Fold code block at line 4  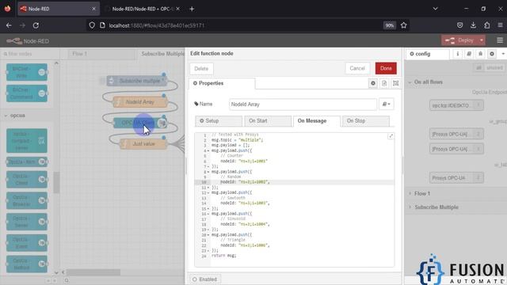pyautogui.click(x=208, y=150)
